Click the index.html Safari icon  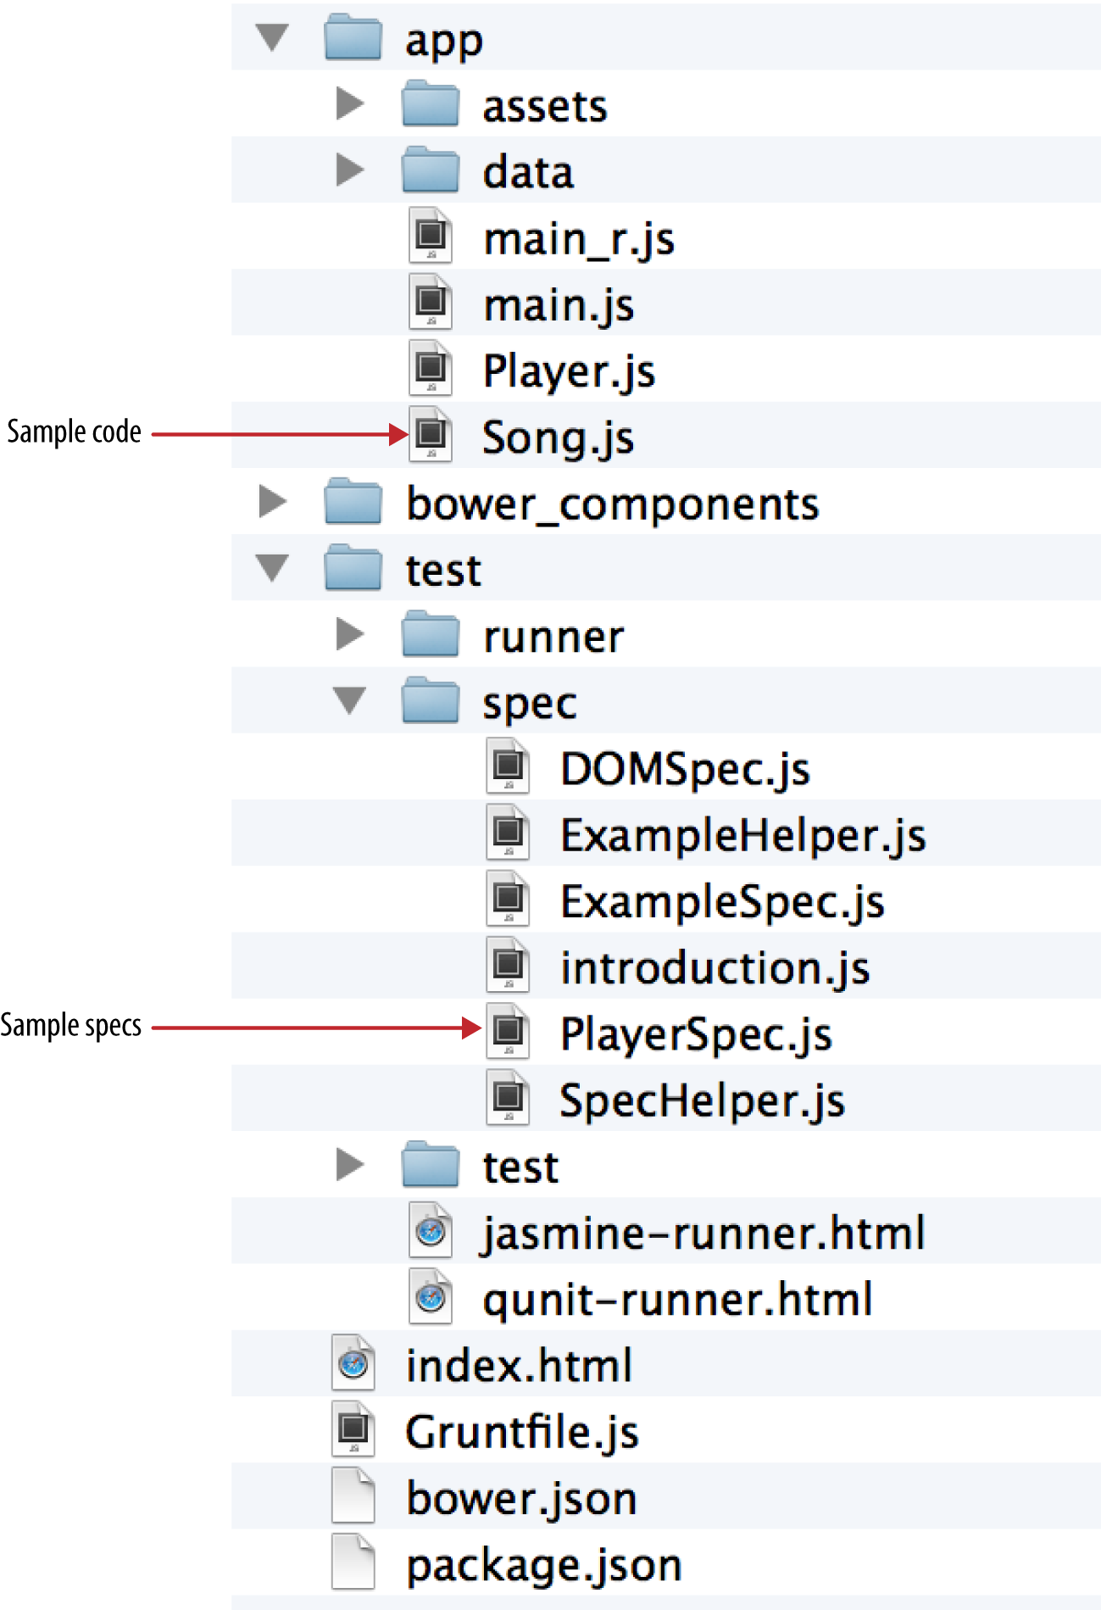click(353, 1363)
